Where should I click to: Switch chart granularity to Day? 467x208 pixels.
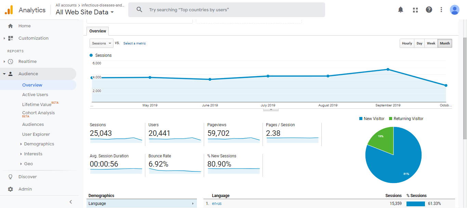click(x=419, y=43)
